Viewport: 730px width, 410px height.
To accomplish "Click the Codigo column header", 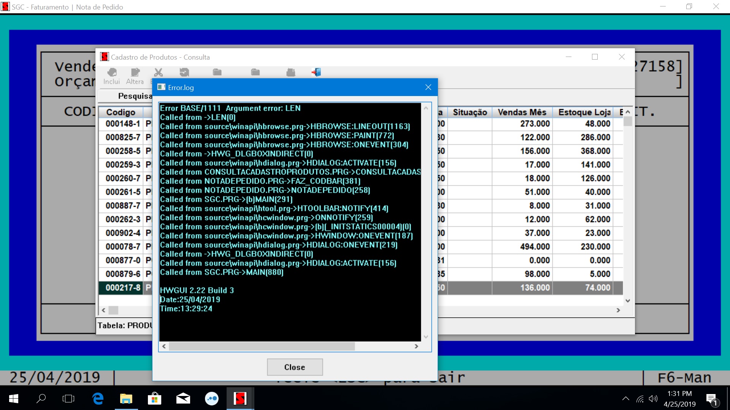I will tap(121, 112).
